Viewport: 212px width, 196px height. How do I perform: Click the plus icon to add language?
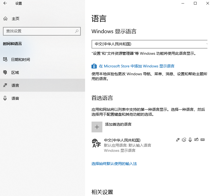pos(97,127)
